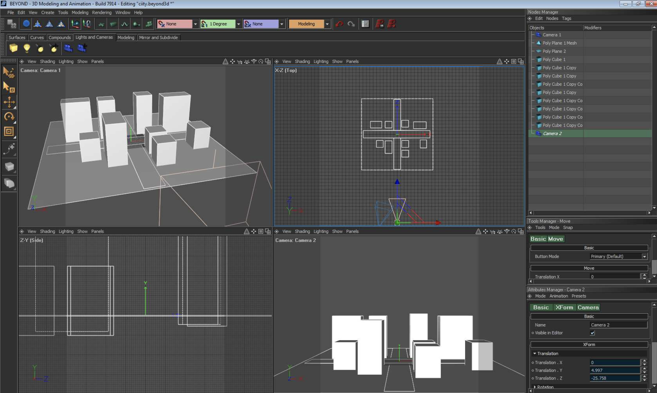Select the Move tool in left toolbar

coord(9,102)
